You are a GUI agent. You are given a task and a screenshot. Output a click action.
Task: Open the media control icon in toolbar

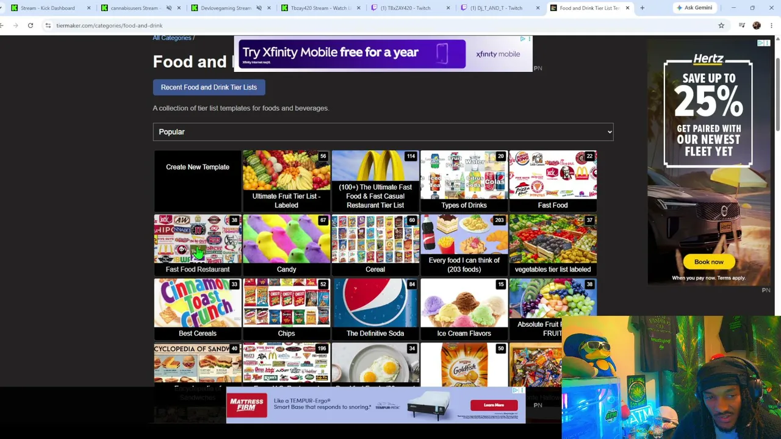click(x=742, y=26)
